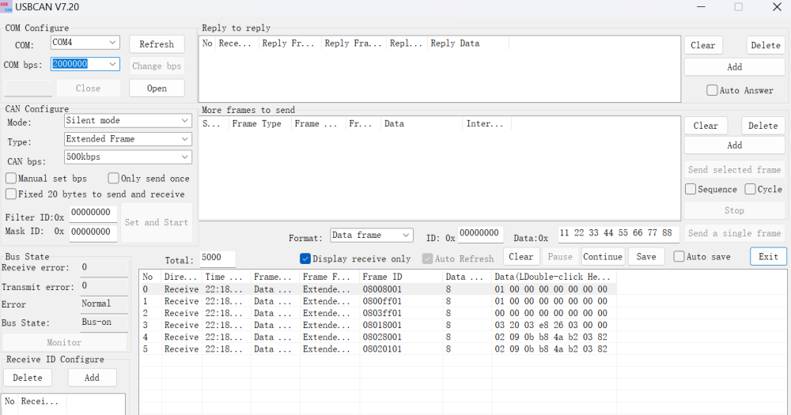The image size is (791, 415).
Task: Click the Change bps button
Action: [157, 66]
